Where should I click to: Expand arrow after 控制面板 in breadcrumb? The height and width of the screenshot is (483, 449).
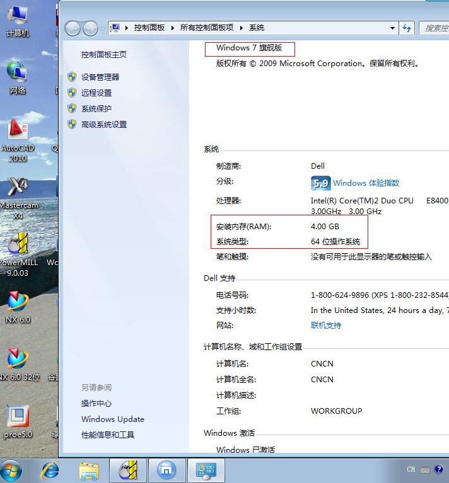tap(173, 28)
